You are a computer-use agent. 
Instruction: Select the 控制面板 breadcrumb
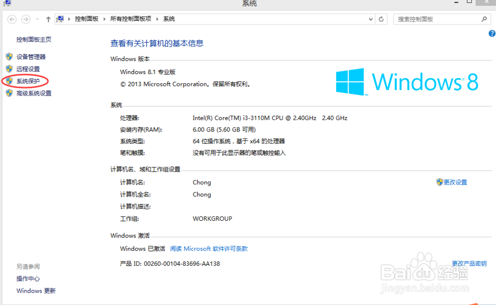(x=86, y=19)
